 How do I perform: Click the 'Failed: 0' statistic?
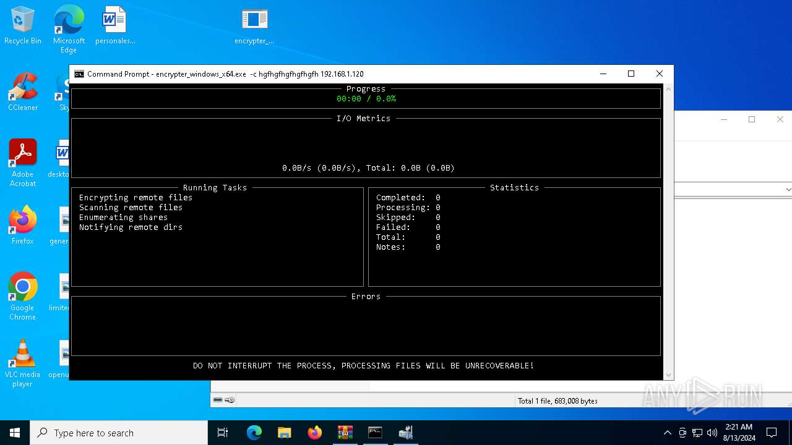[x=408, y=227]
